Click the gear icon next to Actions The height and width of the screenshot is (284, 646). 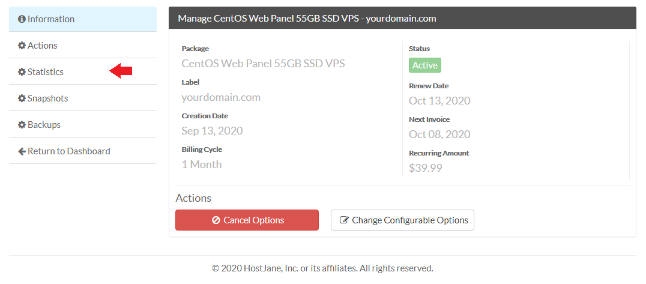(22, 46)
